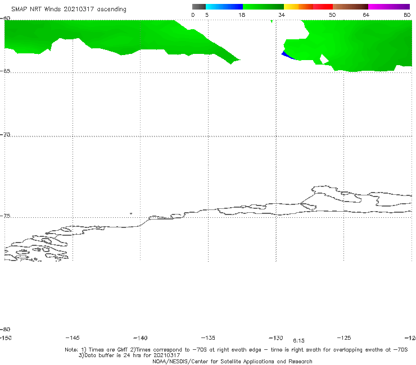Image resolution: width=416 pixels, height=365 pixels.
Task: Click the yellow-orange segment of the color bar
Action: tap(298, 7)
